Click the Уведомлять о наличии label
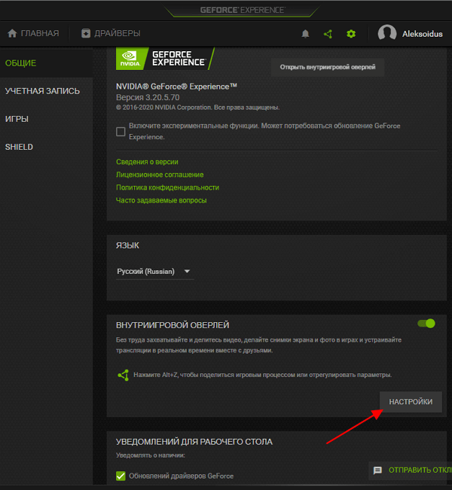Image resolution: width=452 pixels, height=490 pixels. pos(151,455)
